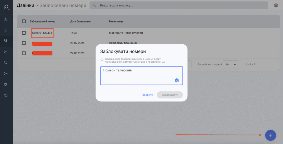Screen dimensions: 283x144
Task: Open the analytics chart icon in sidebar
Action: pyautogui.click(x=6, y=52)
